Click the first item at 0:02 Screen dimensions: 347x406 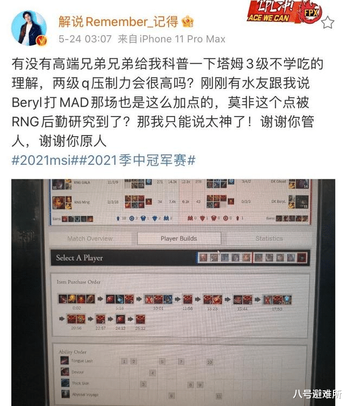pyautogui.click(x=63, y=299)
